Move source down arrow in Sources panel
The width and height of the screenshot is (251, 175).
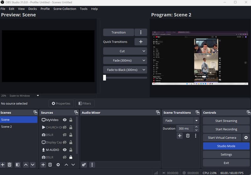tap(73, 165)
